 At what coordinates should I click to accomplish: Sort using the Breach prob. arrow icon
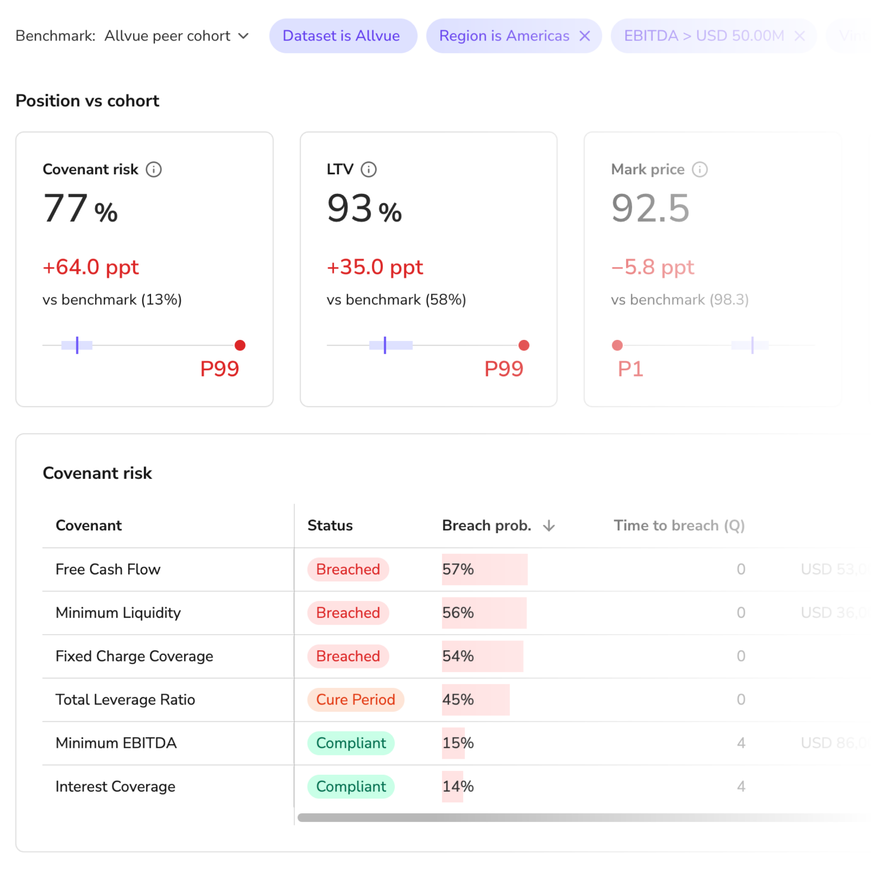[549, 526]
